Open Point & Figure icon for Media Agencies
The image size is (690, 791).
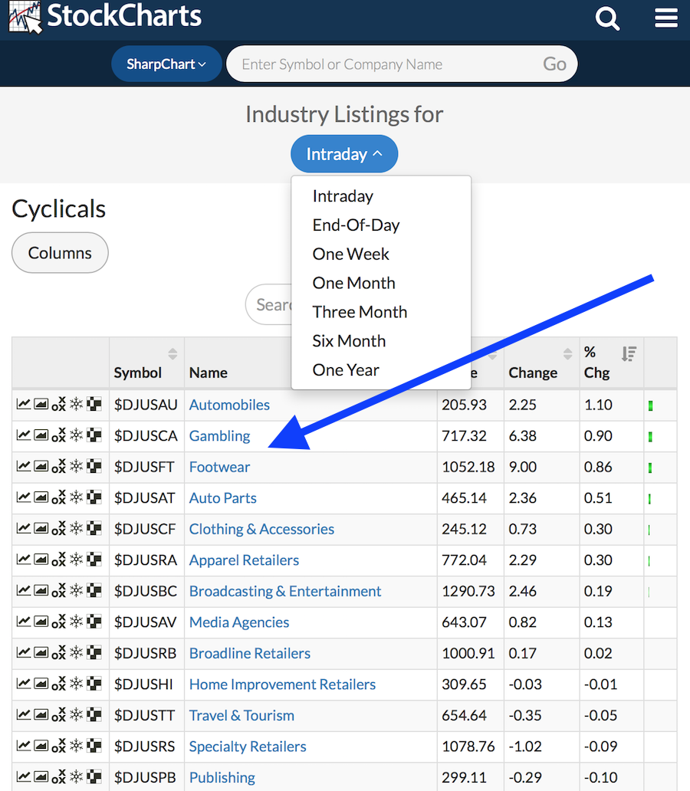click(59, 623)
